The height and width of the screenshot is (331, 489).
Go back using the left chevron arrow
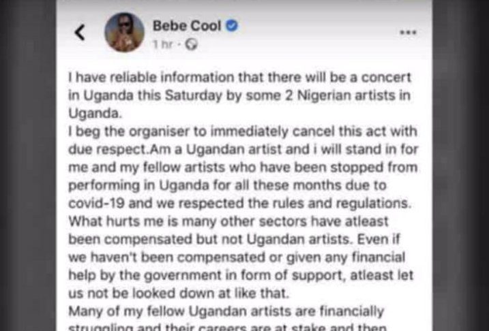[x=80, y=32]
